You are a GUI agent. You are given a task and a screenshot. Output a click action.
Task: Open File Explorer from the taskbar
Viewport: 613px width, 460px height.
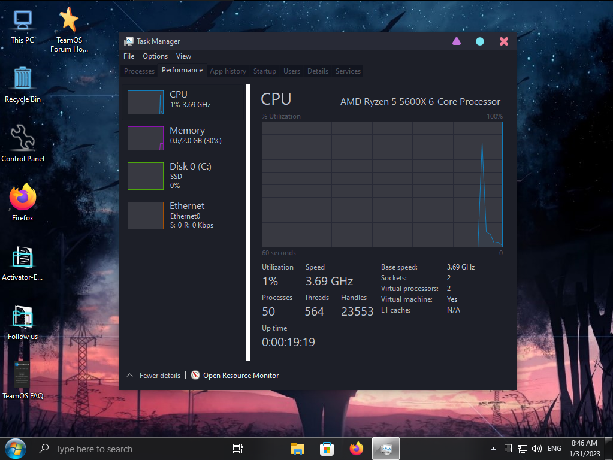pyautogui.click(x=297, y=449)
